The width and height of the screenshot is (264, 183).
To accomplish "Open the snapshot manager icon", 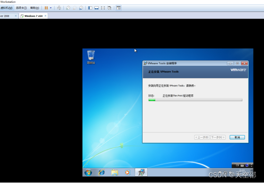I will tap(81, 8).
